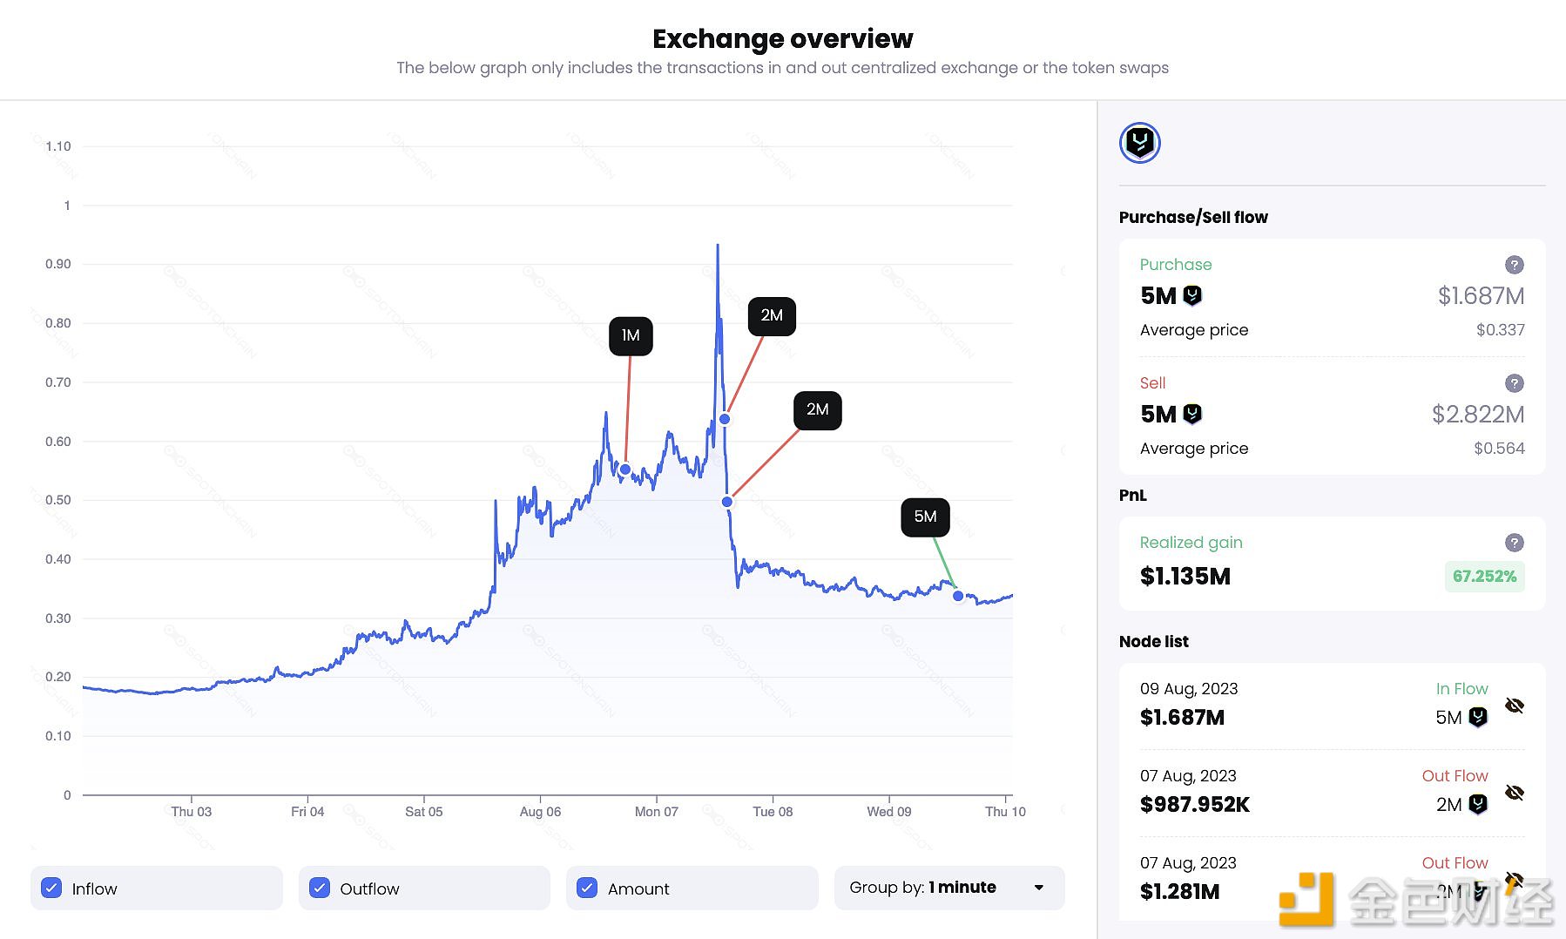Open help icon next to Purchase
Viewport: 1566px width, 939px height.
[1515, 265]
